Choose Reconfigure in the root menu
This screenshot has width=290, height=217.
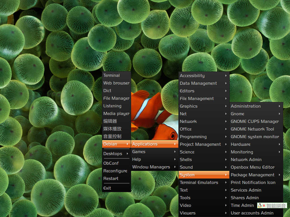tap(116, 171)
